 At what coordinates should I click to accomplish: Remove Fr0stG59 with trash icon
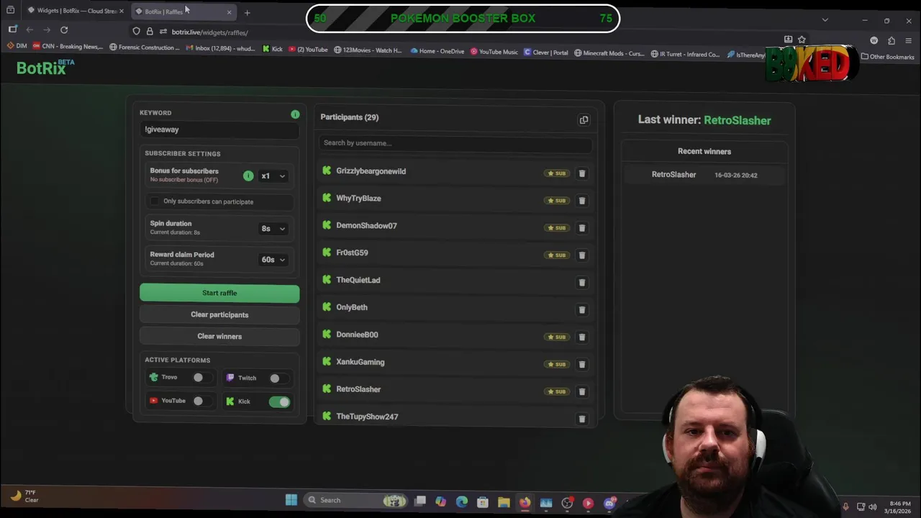pos(582,255)
